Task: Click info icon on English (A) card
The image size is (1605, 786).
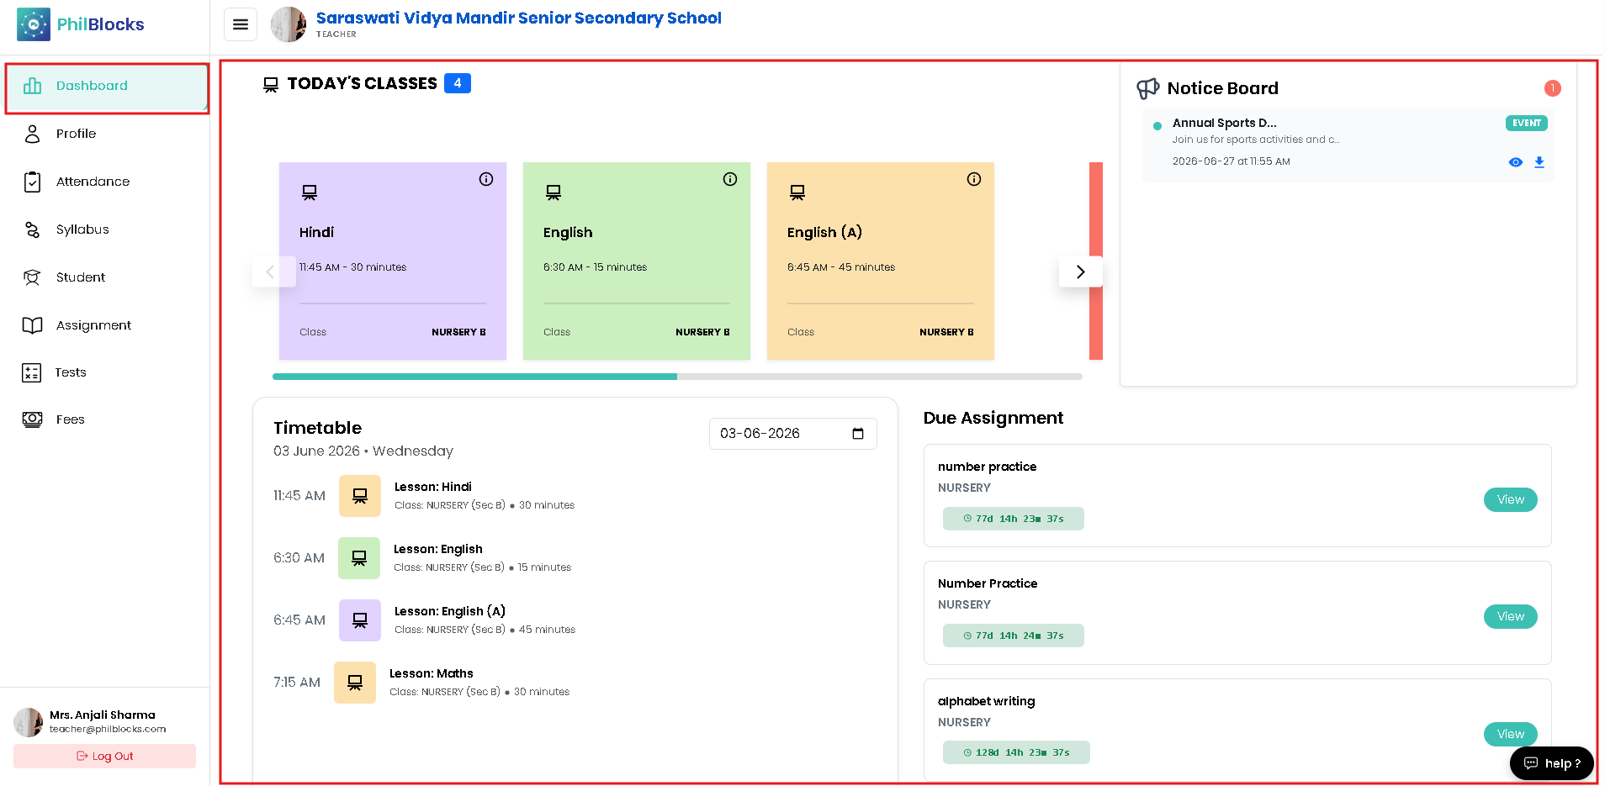Action: coord(974,179)
